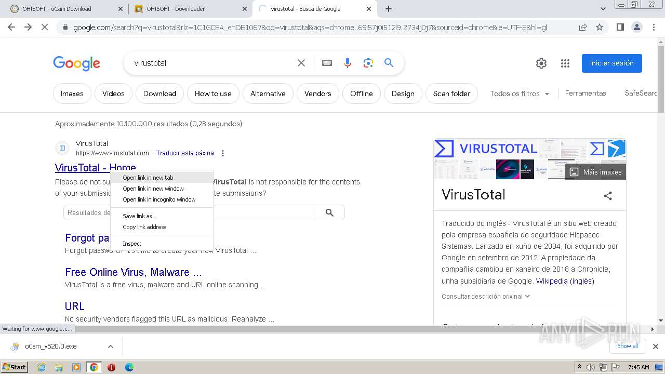Viewport: 665px width, 374px height.
Task: Open the URL sitelink result
Action: (75, 306)
